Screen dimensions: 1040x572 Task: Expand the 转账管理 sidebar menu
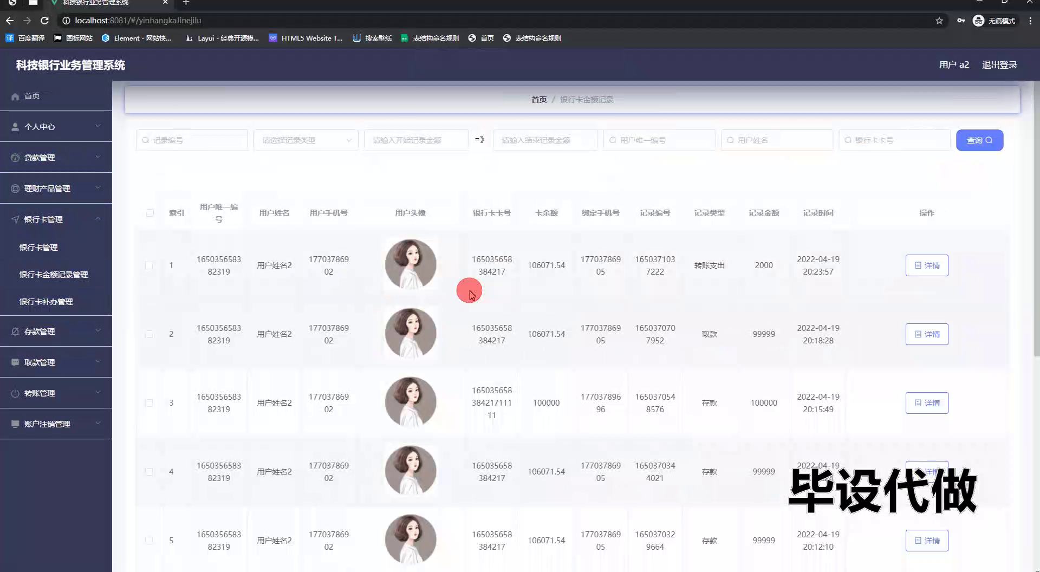click(x=56, y=393)
